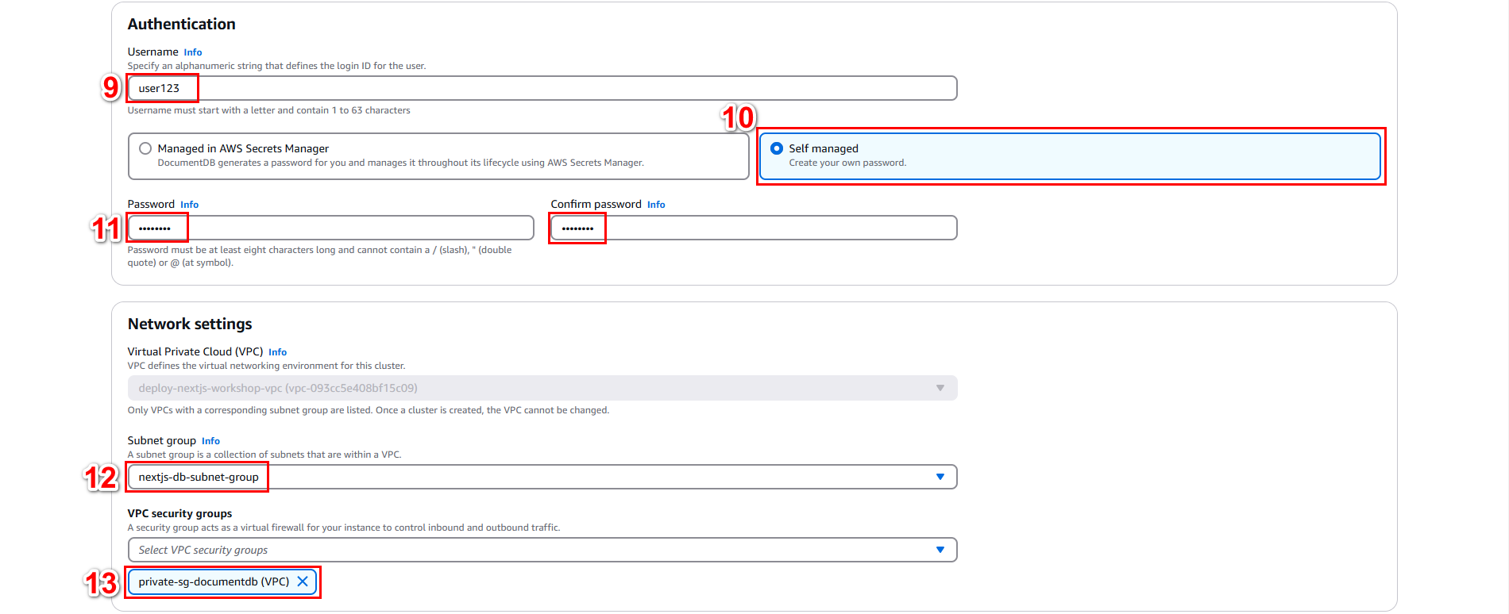Screen dimensions: 1509x614
Task: Click the password requirements hint text
Action: tap(319, 256)
